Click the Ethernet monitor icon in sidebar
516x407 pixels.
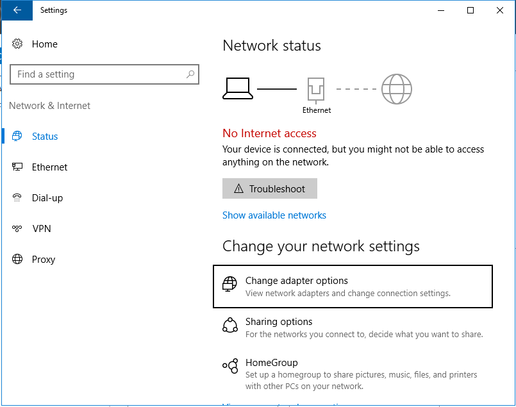click(17, 167)
